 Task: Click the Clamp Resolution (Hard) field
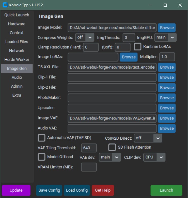coord(91,47)
